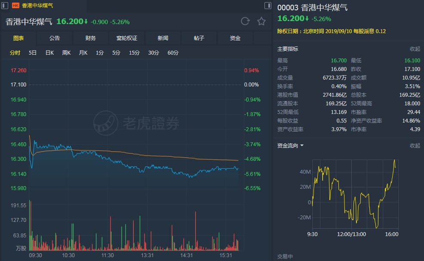Screen dimensions: 424x261
Task: Switch to the 财务 financials tab
Action: 91,38
